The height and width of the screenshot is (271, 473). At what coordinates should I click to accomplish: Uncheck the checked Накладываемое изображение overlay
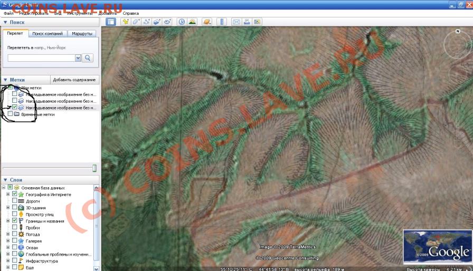(x=14, y=107)
